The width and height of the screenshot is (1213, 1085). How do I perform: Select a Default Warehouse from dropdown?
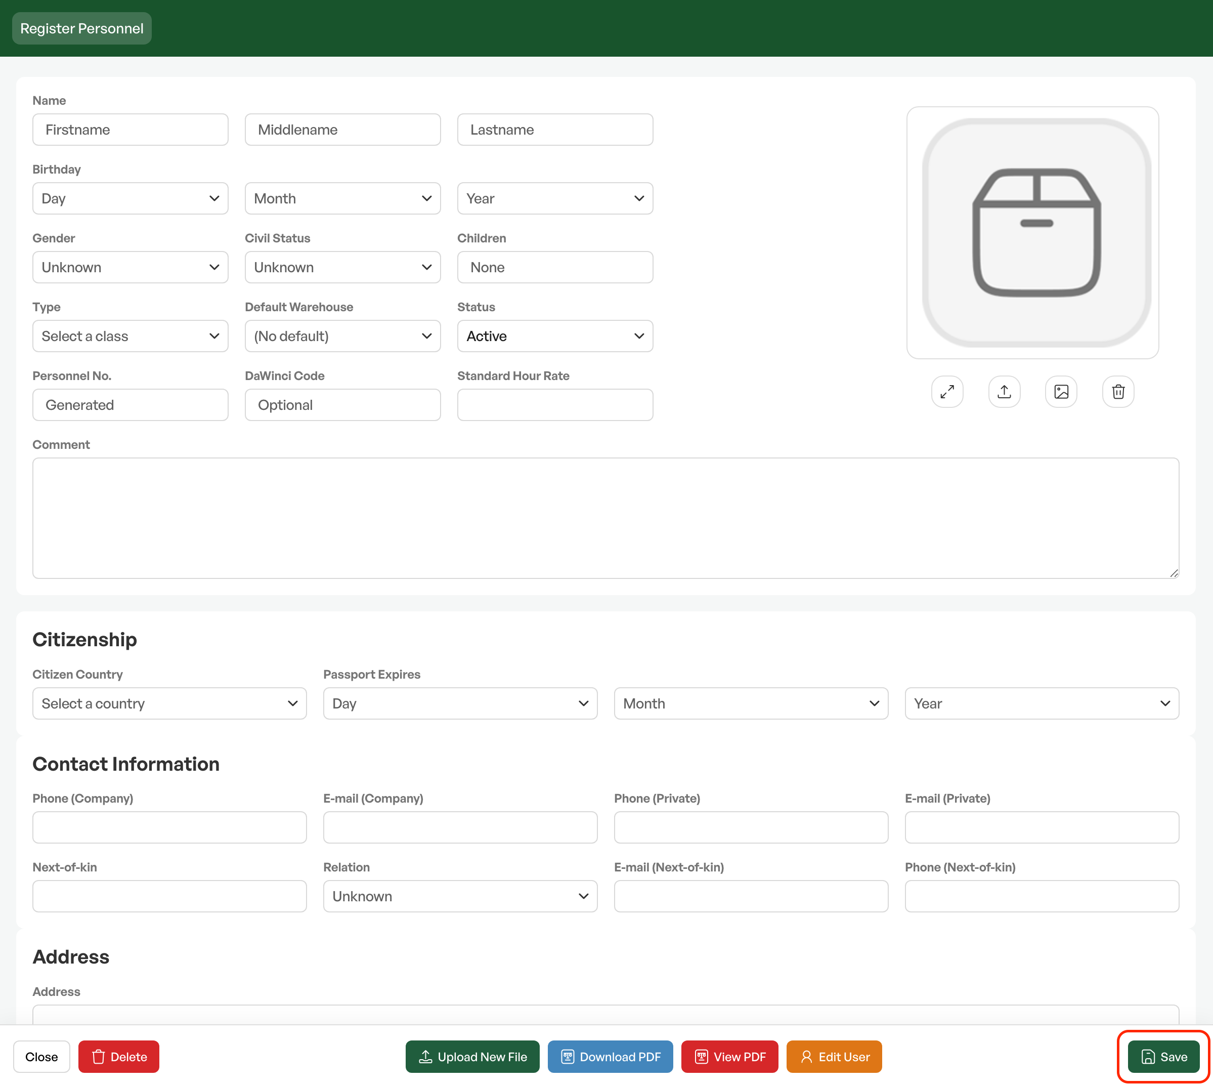click(x=342, y=336)
